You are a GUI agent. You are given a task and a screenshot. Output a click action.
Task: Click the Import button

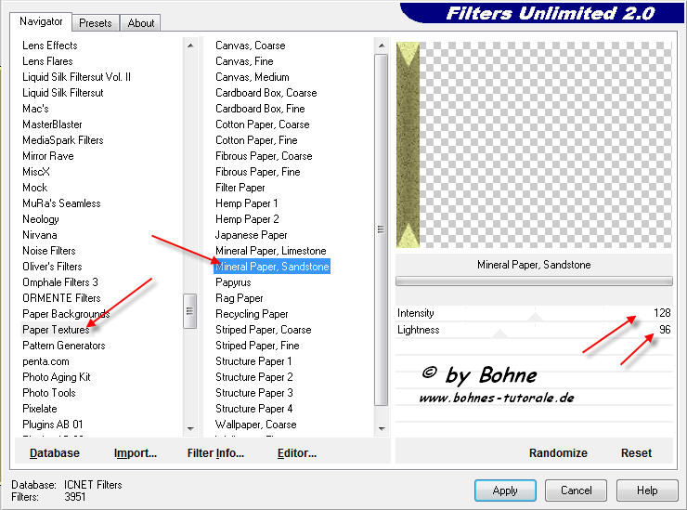click(135, 453)
